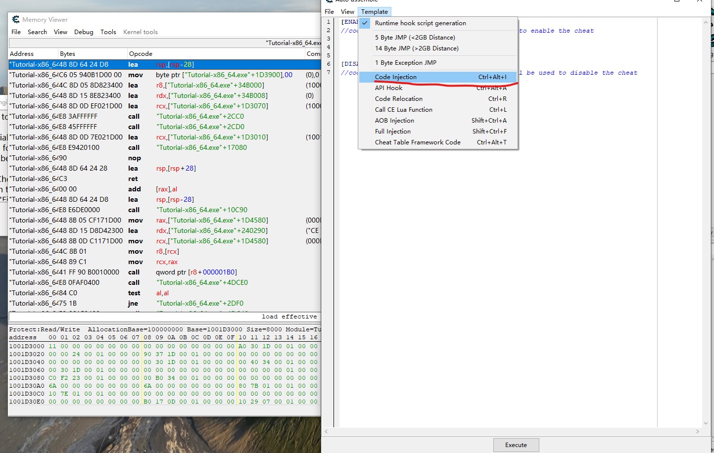
Task: Select the call +2CD0 instruction row
Action: pos(165,127)
